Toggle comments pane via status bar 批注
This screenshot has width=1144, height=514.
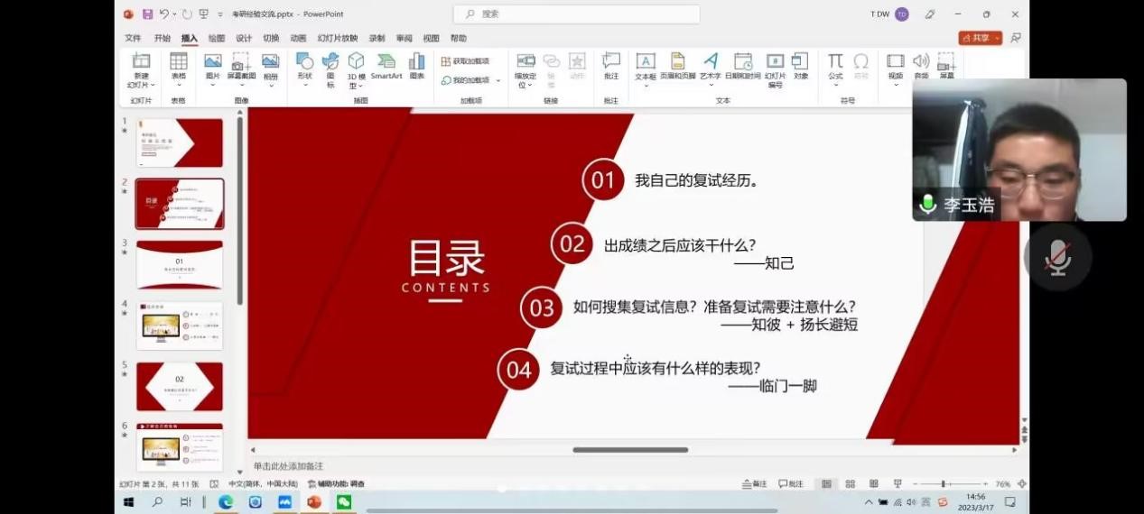(791, 484)
